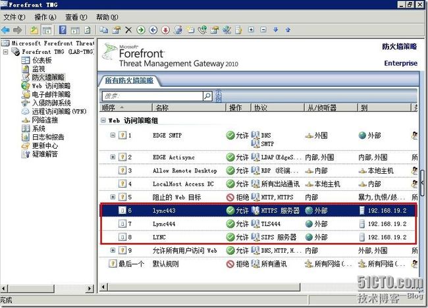Collapse the Web 访问策略组 group
Screen dimensions: 428x308
pyautogui.click(x=103, y=120)
